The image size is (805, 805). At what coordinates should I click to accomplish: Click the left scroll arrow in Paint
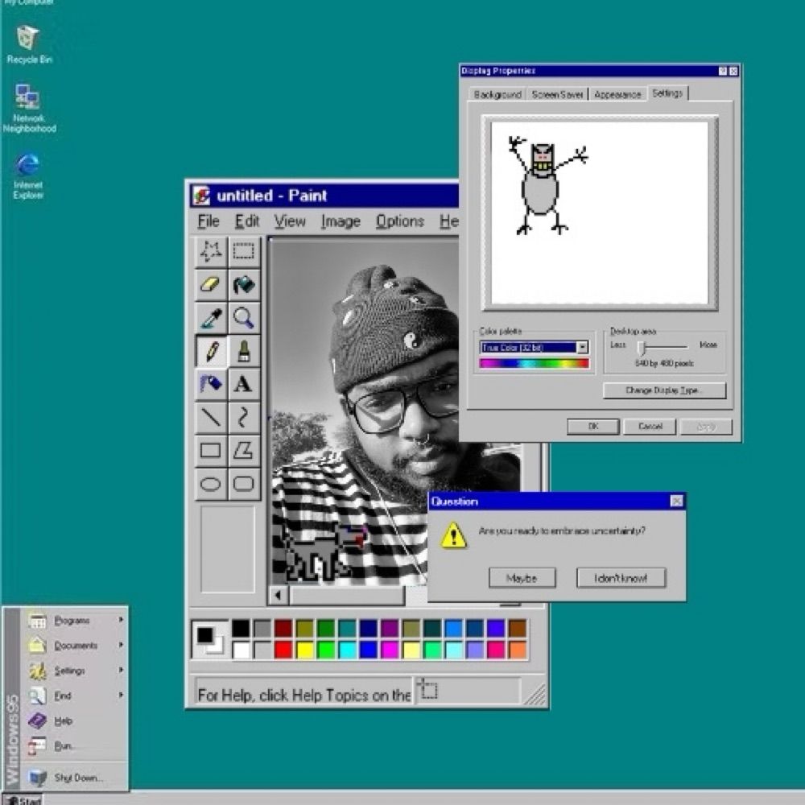(278, 596)
